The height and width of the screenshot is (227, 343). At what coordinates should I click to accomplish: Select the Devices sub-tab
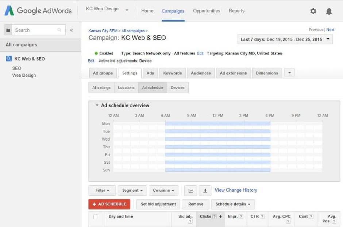[x=177, y=88]
